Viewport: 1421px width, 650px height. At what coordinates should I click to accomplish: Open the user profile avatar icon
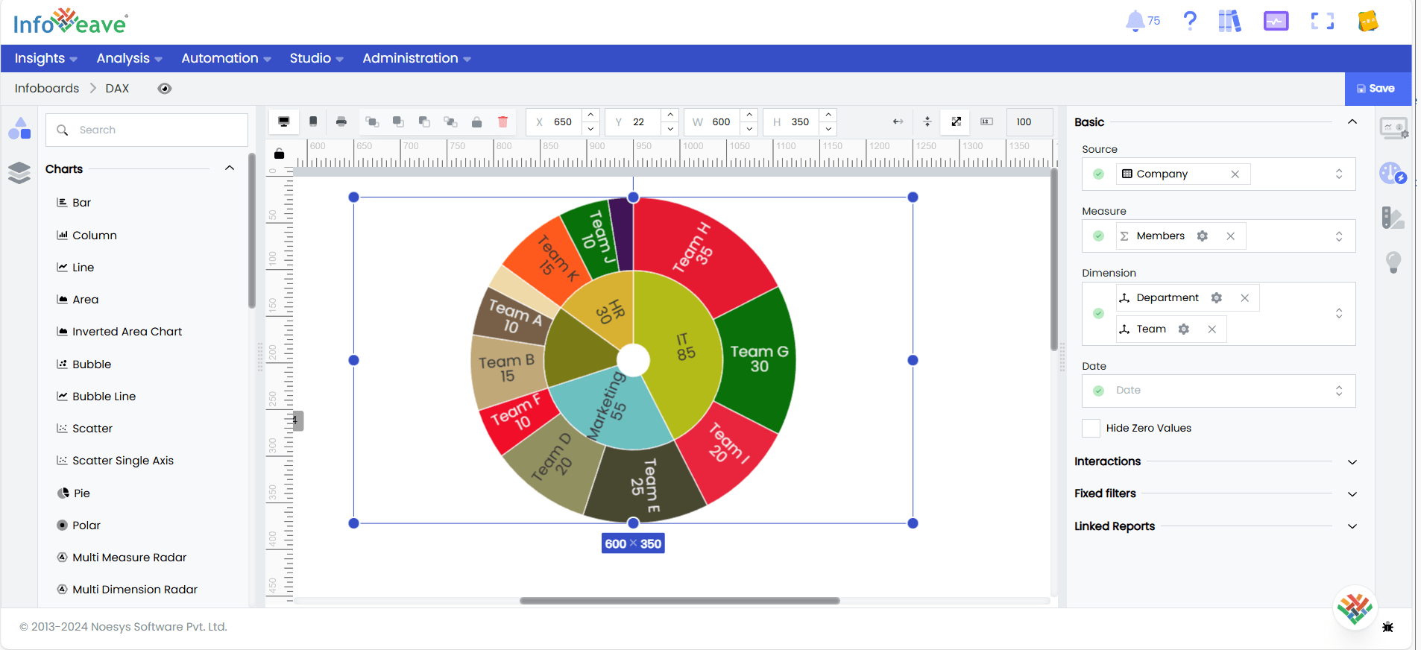click(1368, 21)
